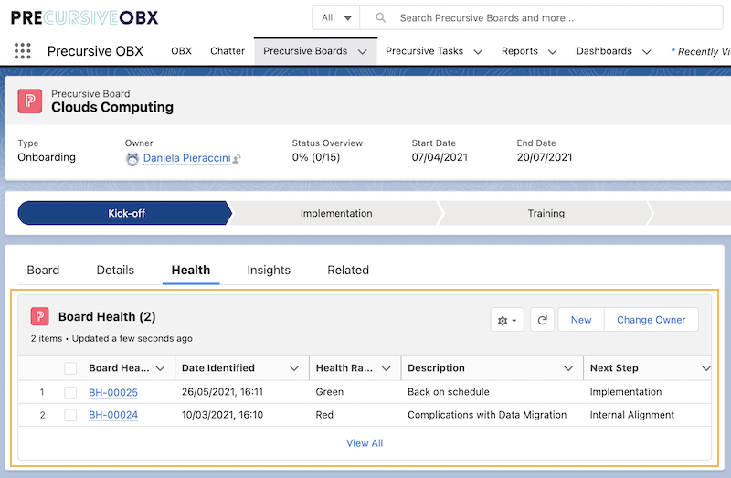Image resolution: width=731 pixels, height=478 pixels.
Task: Open the Date Identified column menu chevron
Action: click(x=294, y=368)
